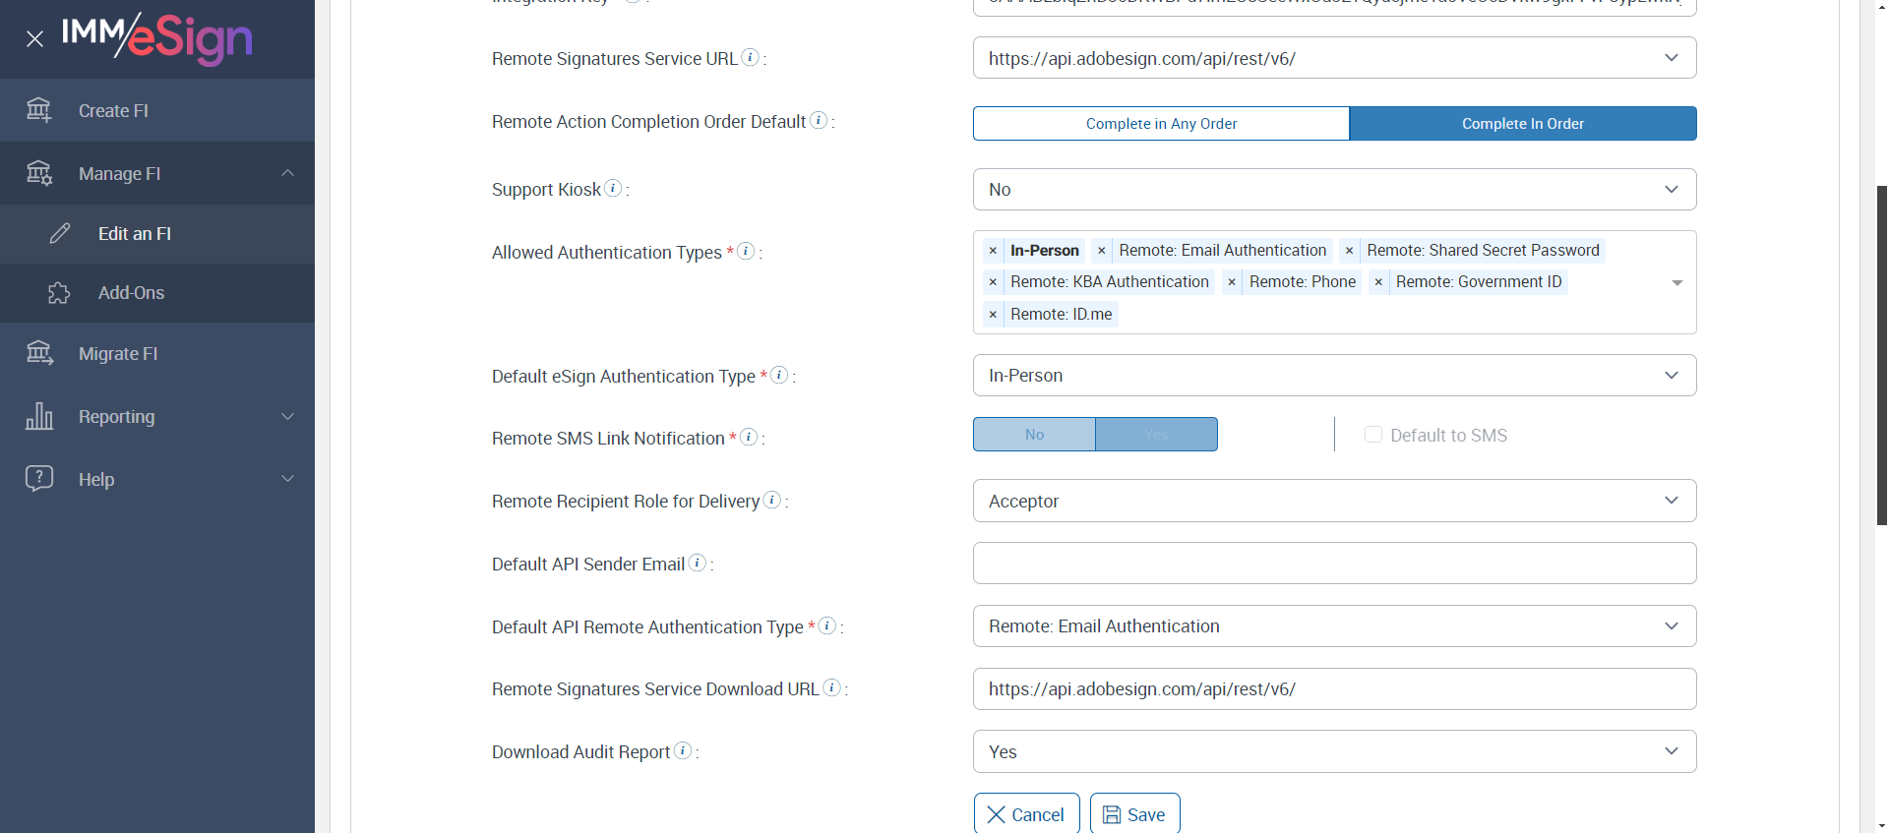Open Default eSign Authentication Type dropdown
Image resolution: width=1889 pixels, height=833 pixels.
point(1334,376)
